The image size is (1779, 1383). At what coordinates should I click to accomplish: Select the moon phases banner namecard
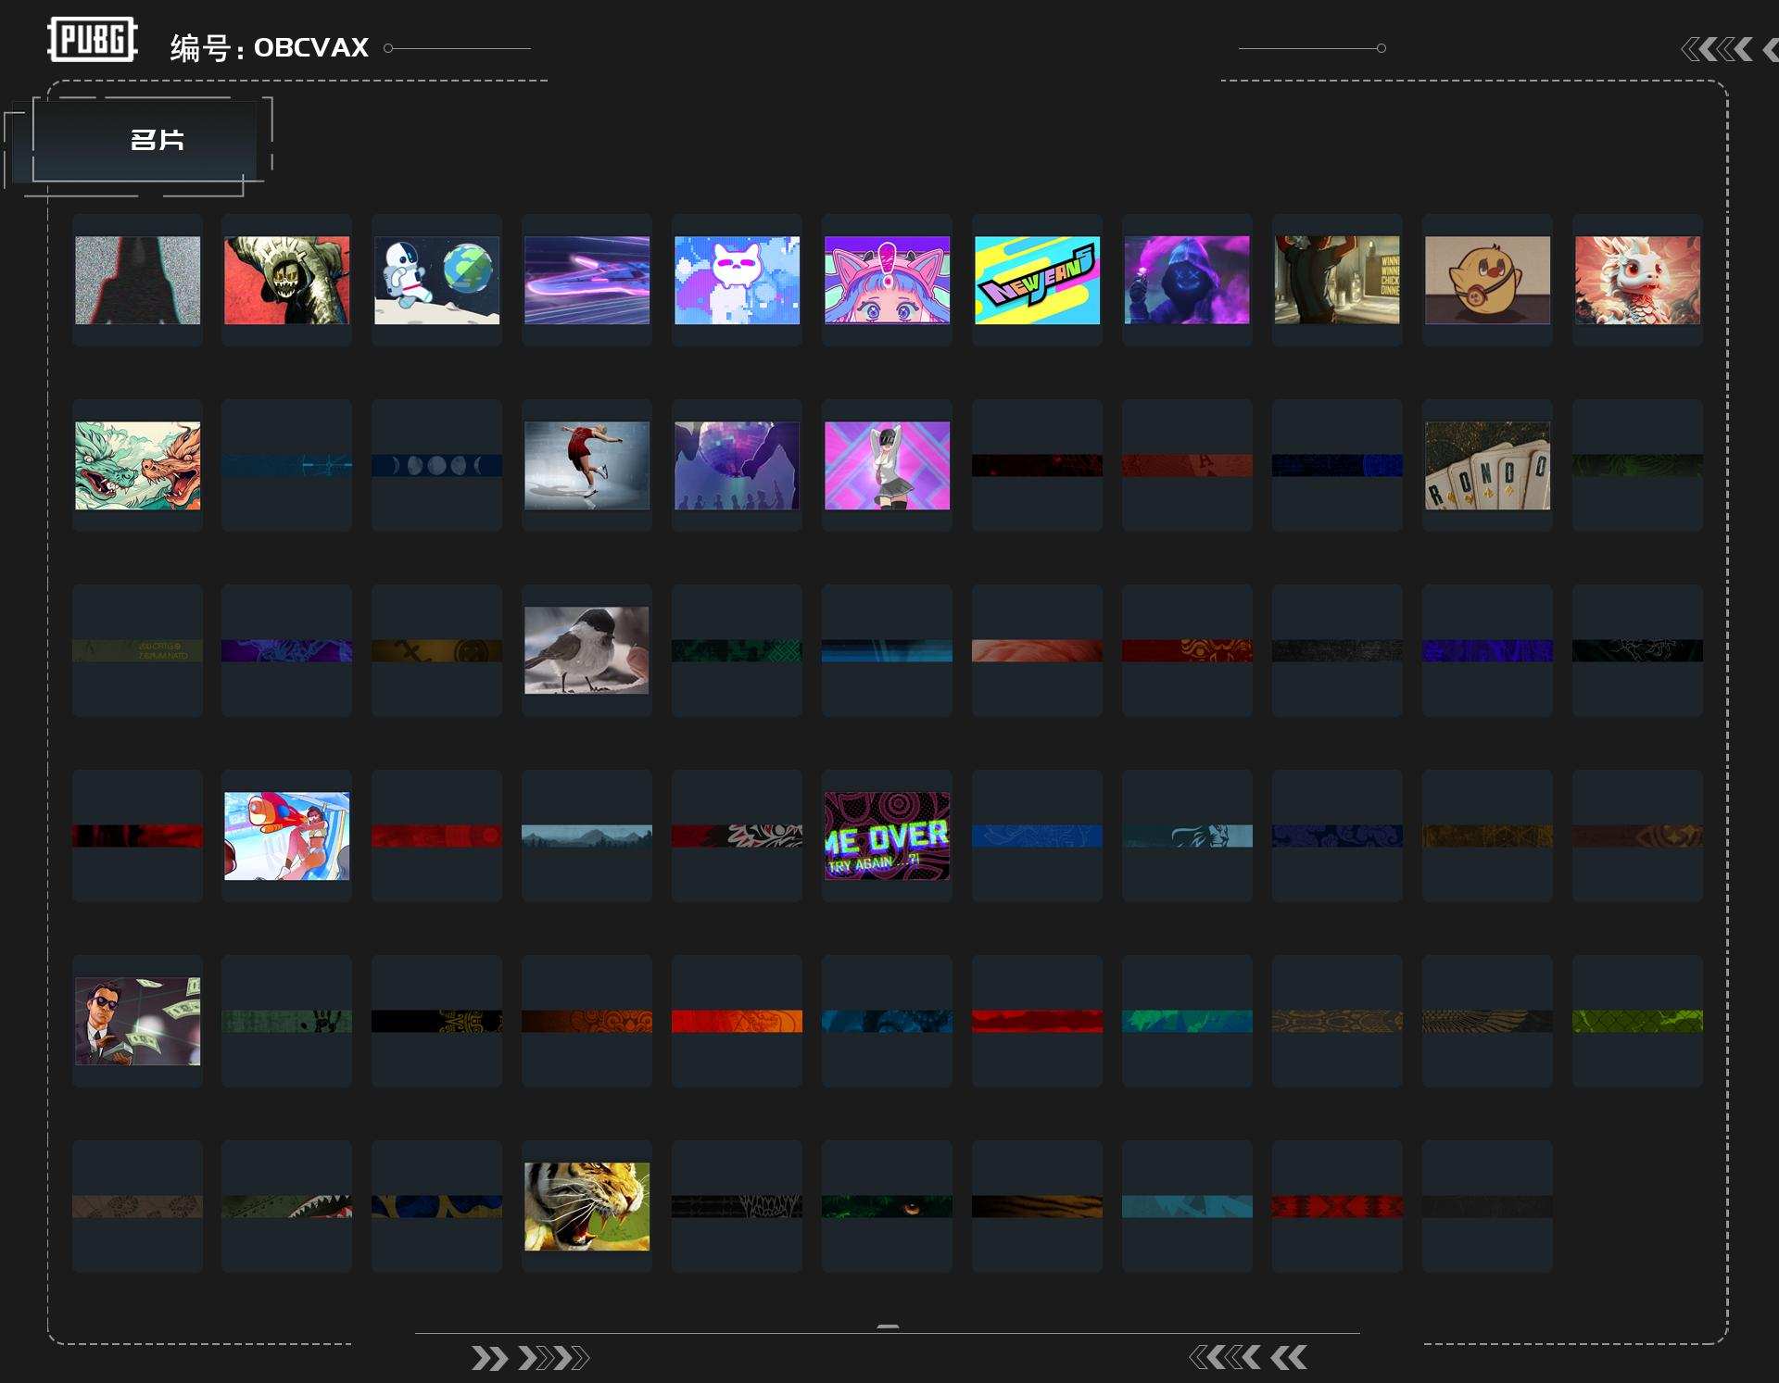436,465
